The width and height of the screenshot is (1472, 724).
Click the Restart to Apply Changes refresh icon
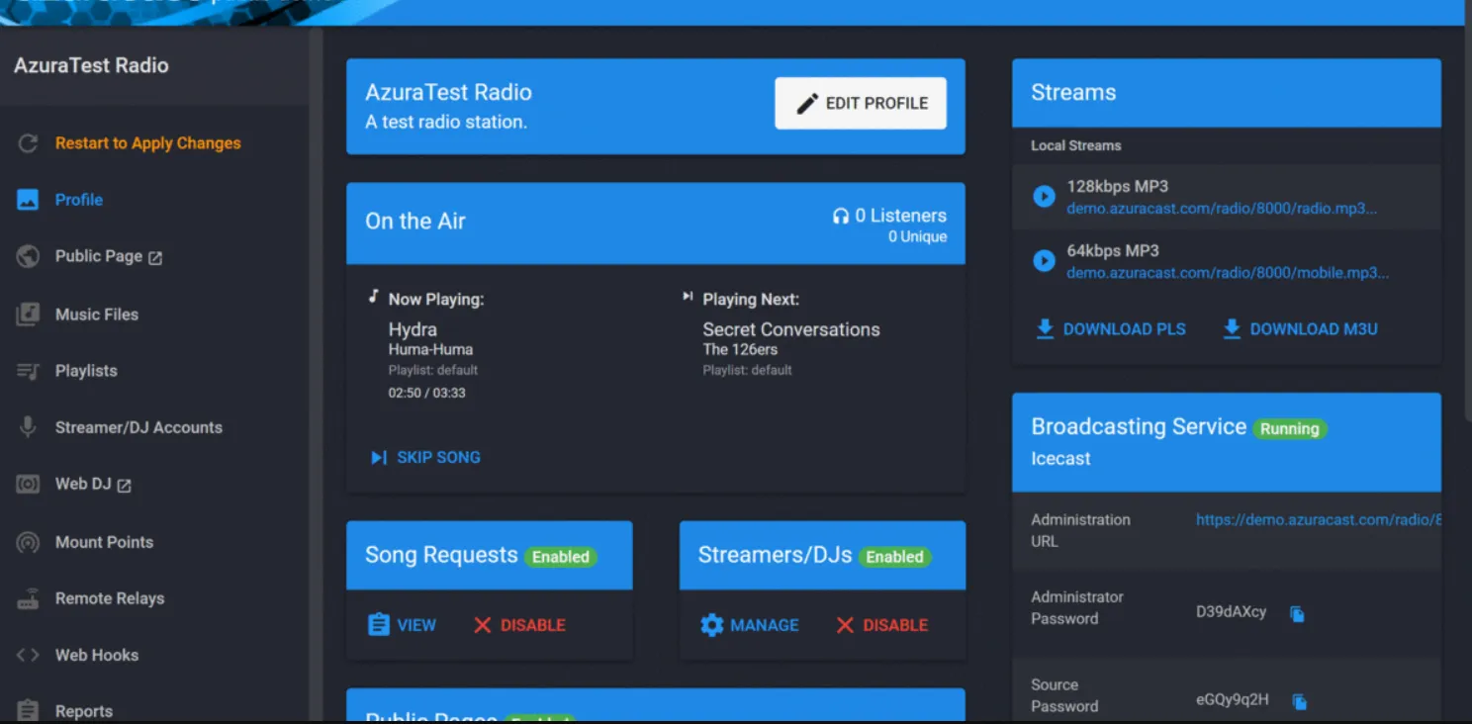[x=29, y=143]
